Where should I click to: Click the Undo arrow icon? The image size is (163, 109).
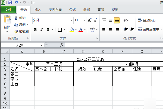(16, 2)
